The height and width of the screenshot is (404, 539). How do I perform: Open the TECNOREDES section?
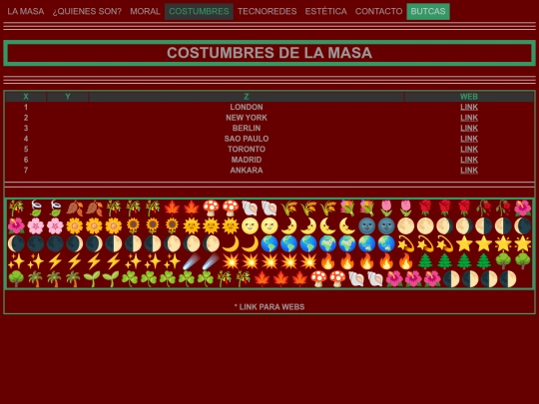268,11
